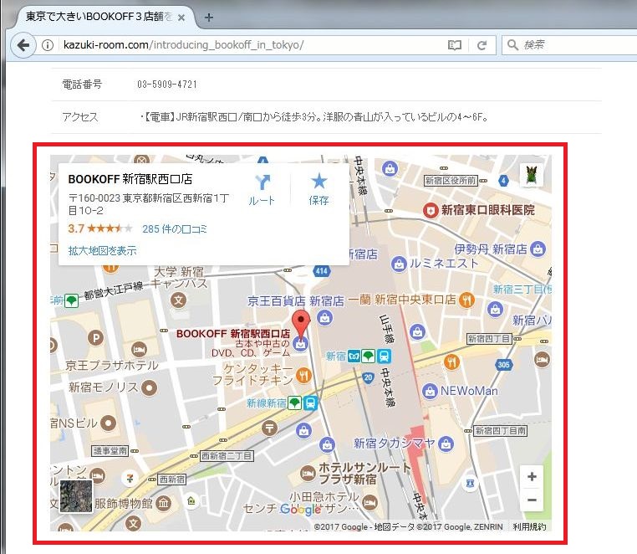Click the post office icon on map

click(x=270, y=428)
